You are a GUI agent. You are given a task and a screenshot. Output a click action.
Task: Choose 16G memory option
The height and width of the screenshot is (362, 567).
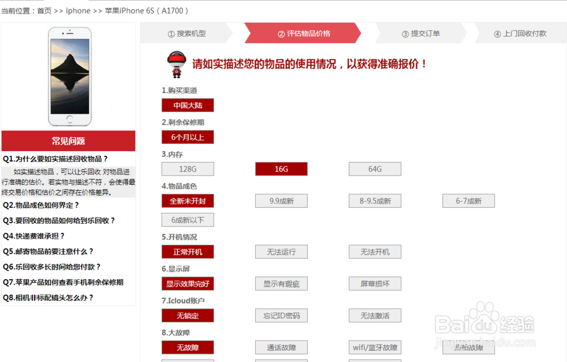point(281,169)
